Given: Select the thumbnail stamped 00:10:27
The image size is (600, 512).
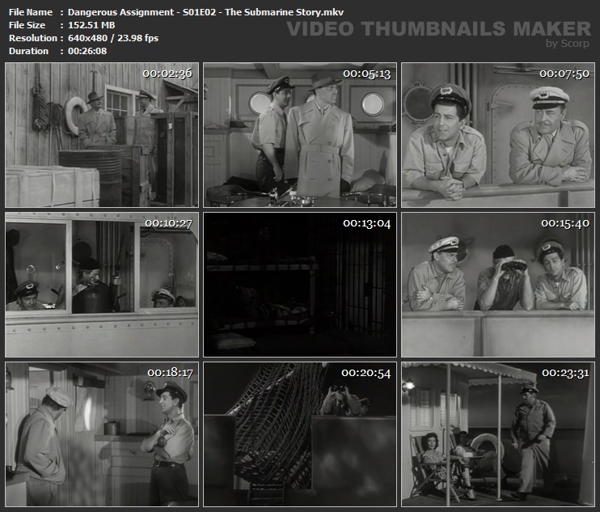Looking at the screenshot, I should pos(102,285).
